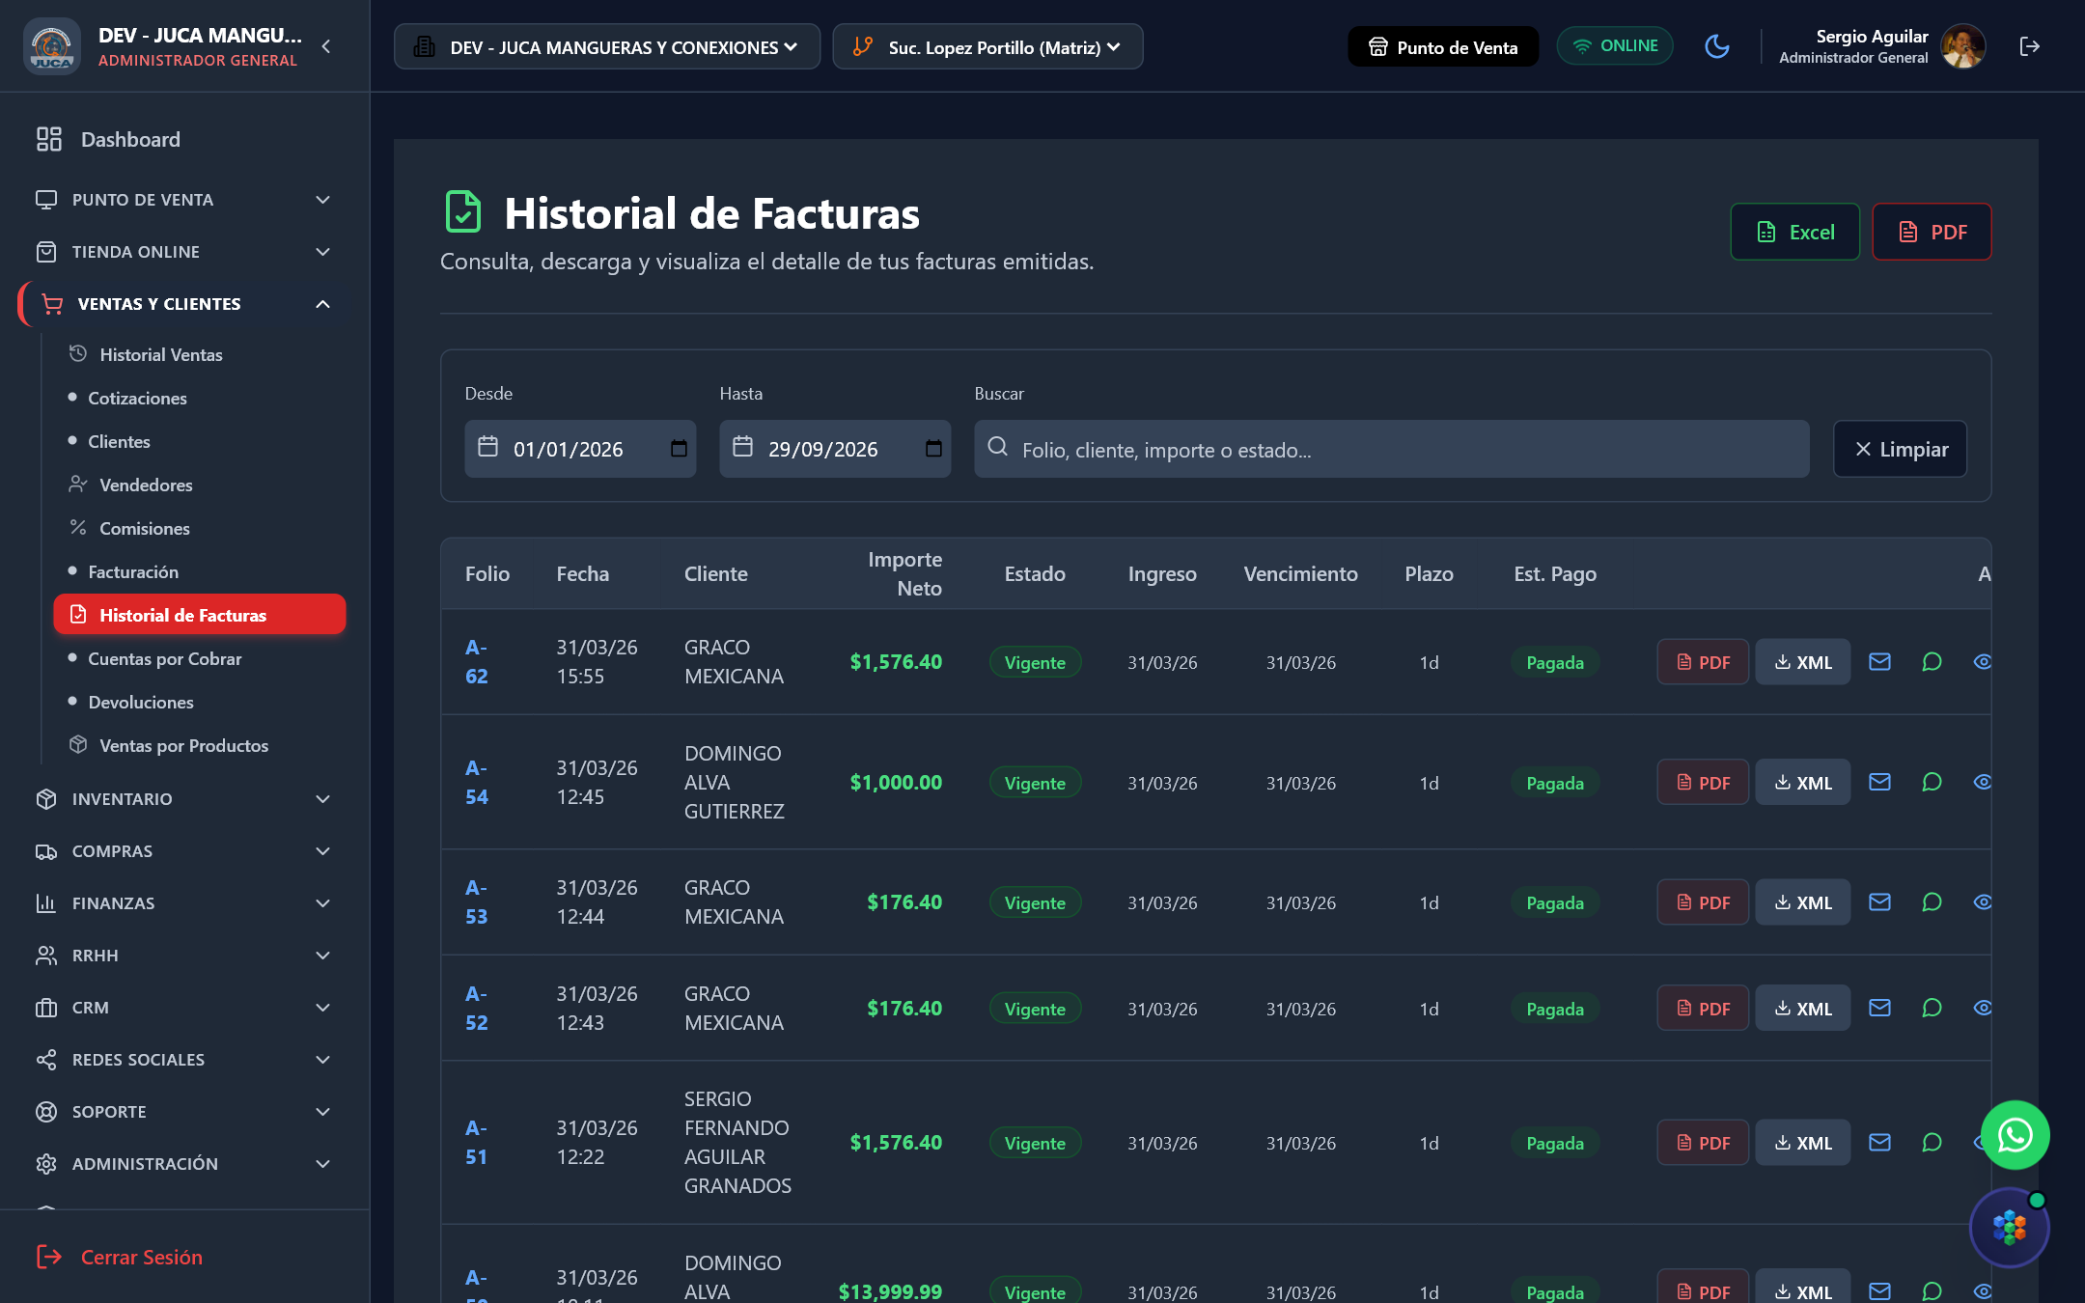This screenshot has width=2085, height=1303.
Task: Click chat icon for invoice A-51
Action: coord(1932,1143)
